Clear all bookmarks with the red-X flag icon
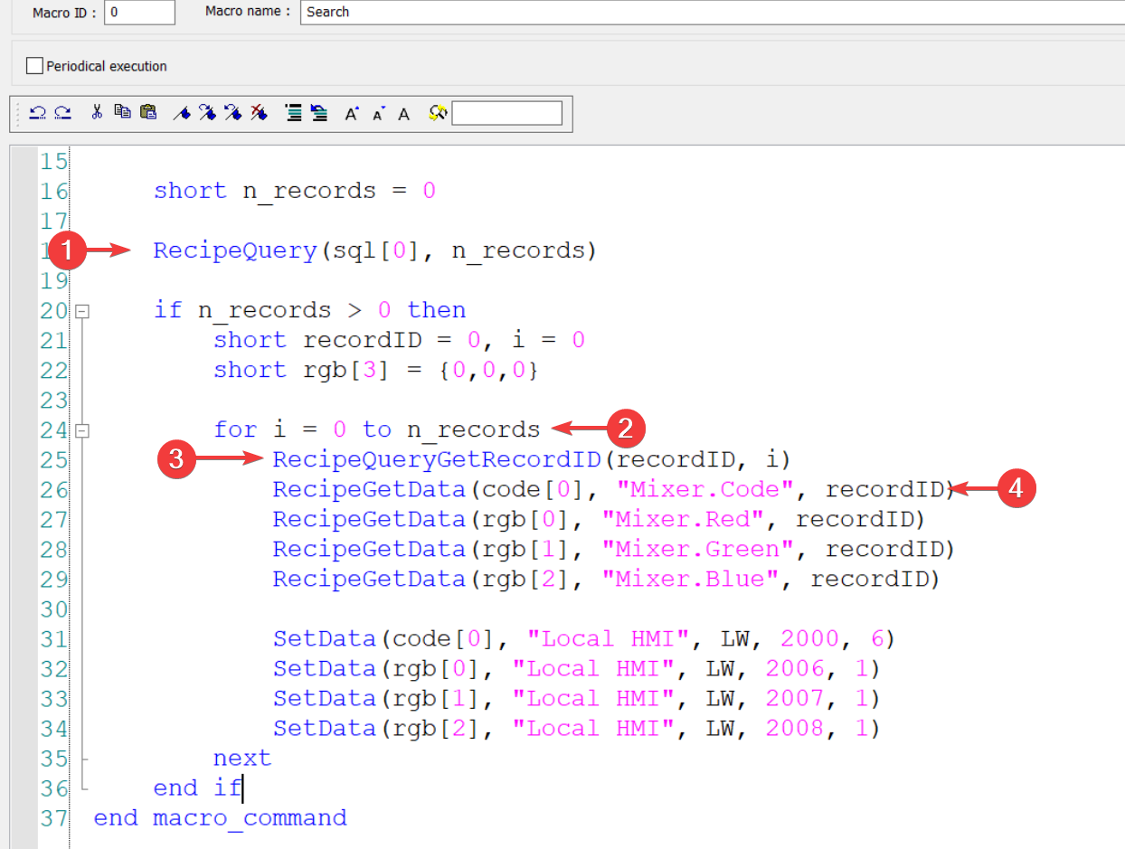1125x849 pixels. click(260, 113)
